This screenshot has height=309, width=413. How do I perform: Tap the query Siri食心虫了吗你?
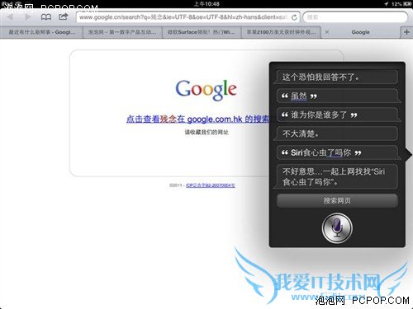point(338,152)
